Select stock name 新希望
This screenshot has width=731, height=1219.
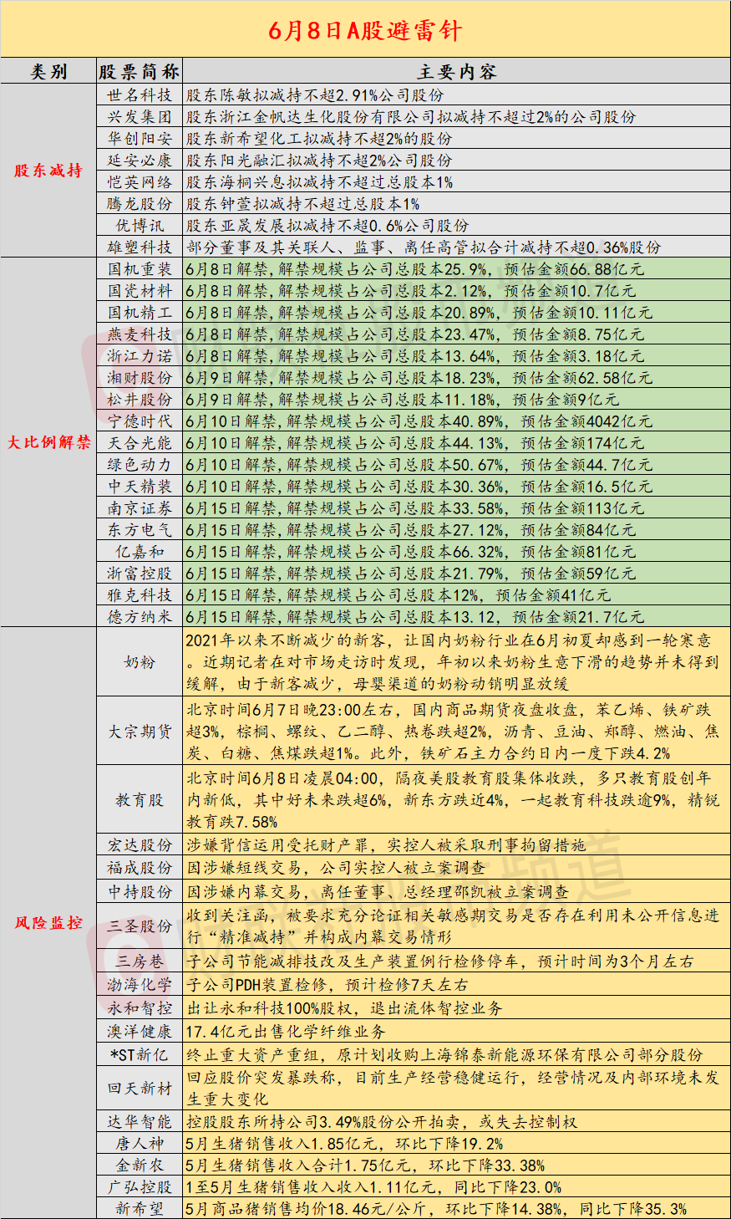[140, 1209]
